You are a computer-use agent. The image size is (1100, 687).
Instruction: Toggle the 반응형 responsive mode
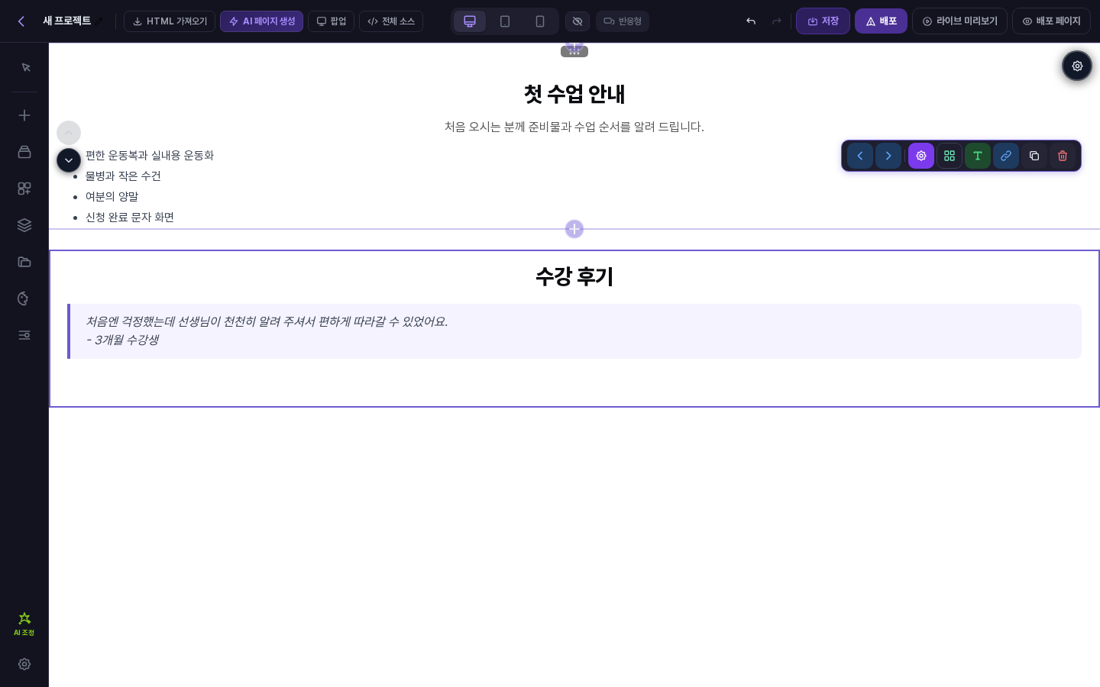click(623, 21)
